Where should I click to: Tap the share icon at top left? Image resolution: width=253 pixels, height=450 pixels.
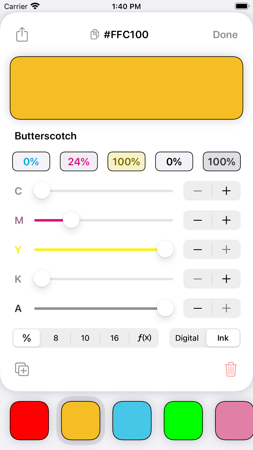(22, 34)
